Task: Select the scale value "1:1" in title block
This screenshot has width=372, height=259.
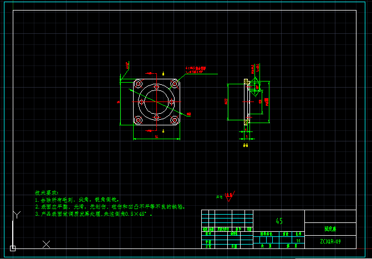Action: [298, 241]
